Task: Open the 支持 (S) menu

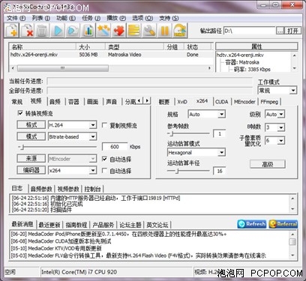Action: tap(169, 18)
